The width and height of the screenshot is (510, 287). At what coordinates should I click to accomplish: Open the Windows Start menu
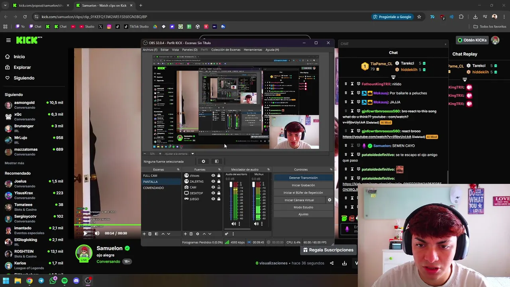(x=6, y=281)
